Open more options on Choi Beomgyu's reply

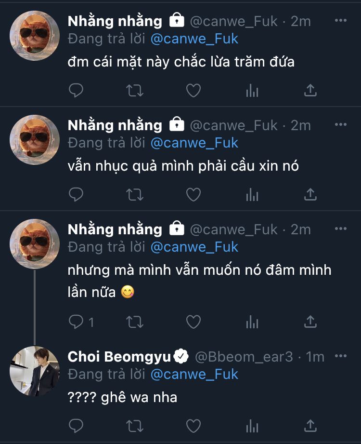coord(340,356)
